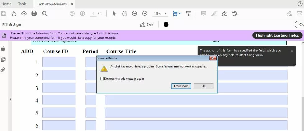Image resolution: width=304 pixels, height=131 pixels.
Task: Go to previous page arrow
Action: pos(72,14)
